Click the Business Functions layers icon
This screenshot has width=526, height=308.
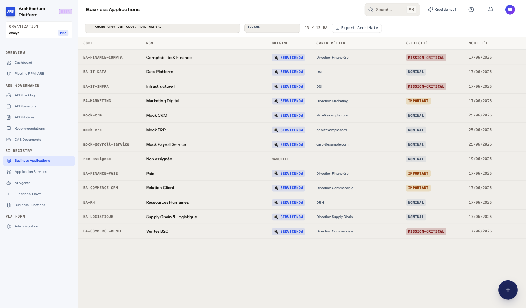(9, 205)
